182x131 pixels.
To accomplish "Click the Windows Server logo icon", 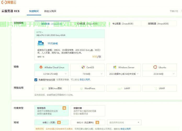I will pos(115,67).
